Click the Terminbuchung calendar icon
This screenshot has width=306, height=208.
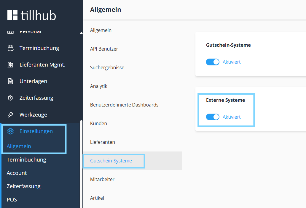[11, 48]
